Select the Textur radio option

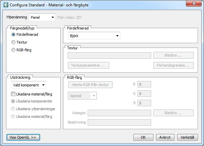(x=13, y=43)
